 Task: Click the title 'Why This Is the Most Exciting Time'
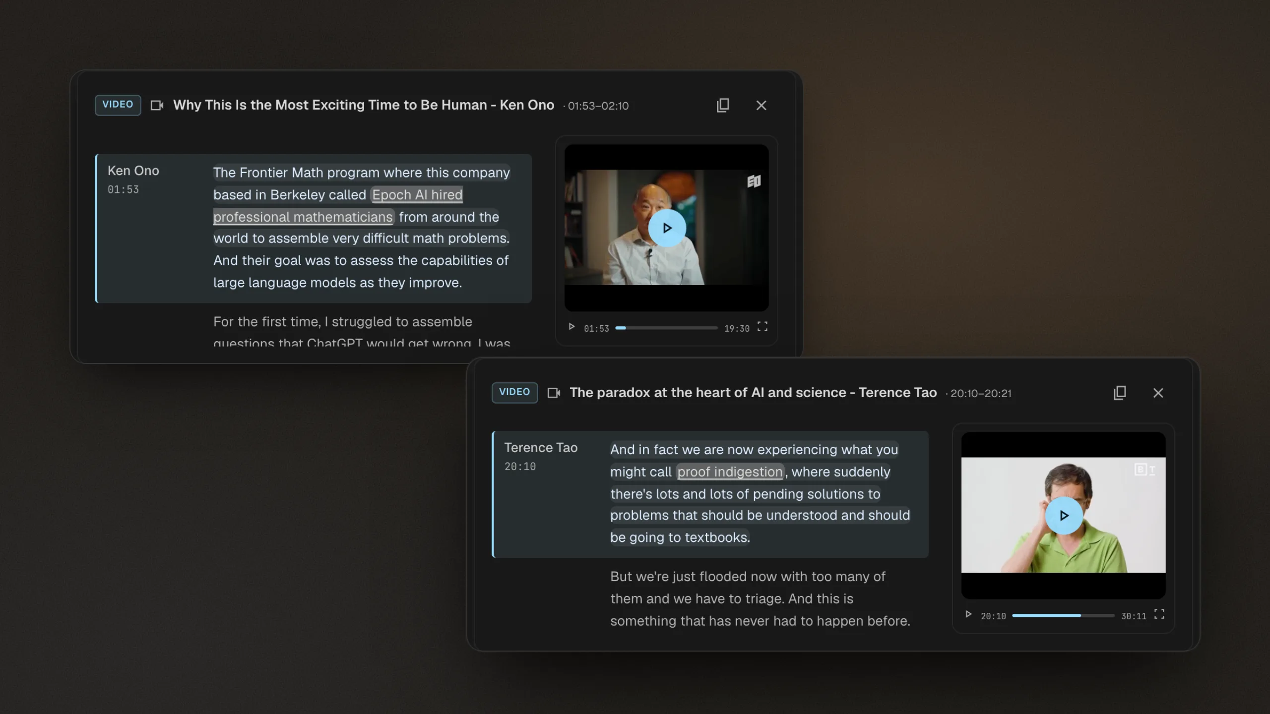click(364, 105)
